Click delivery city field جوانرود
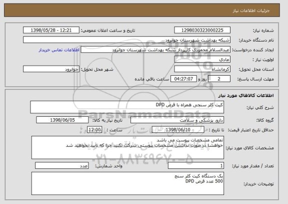 [51, 69]
